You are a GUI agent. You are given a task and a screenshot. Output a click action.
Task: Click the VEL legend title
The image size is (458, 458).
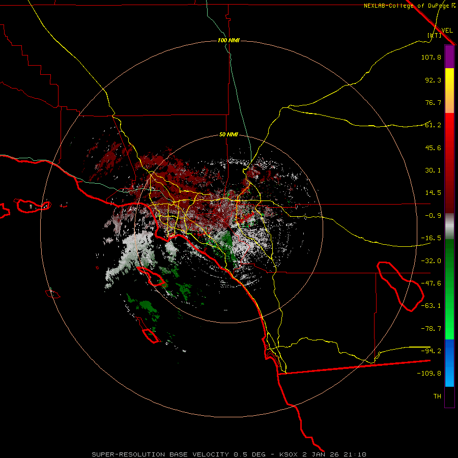click(447, 31)
